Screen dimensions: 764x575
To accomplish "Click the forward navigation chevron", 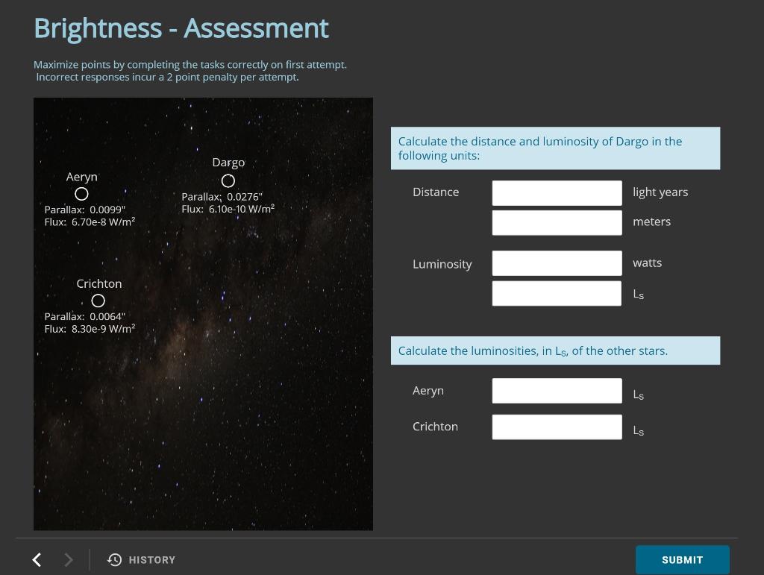I will [67, 559].
